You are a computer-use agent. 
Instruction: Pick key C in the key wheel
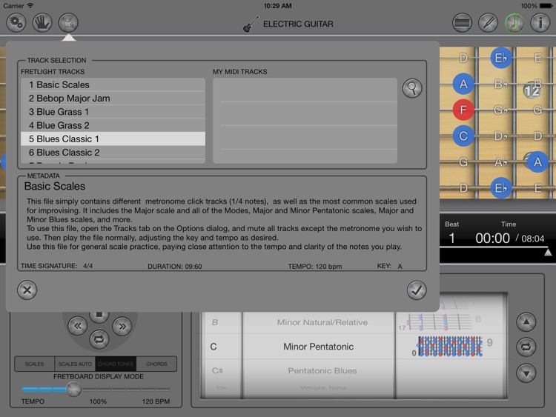point(214,347)
